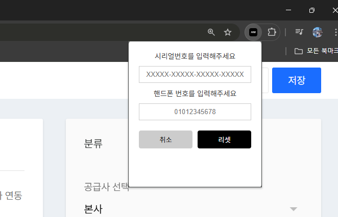
Task: Open the Chrome profile avatar
Action: pos(318,32)
